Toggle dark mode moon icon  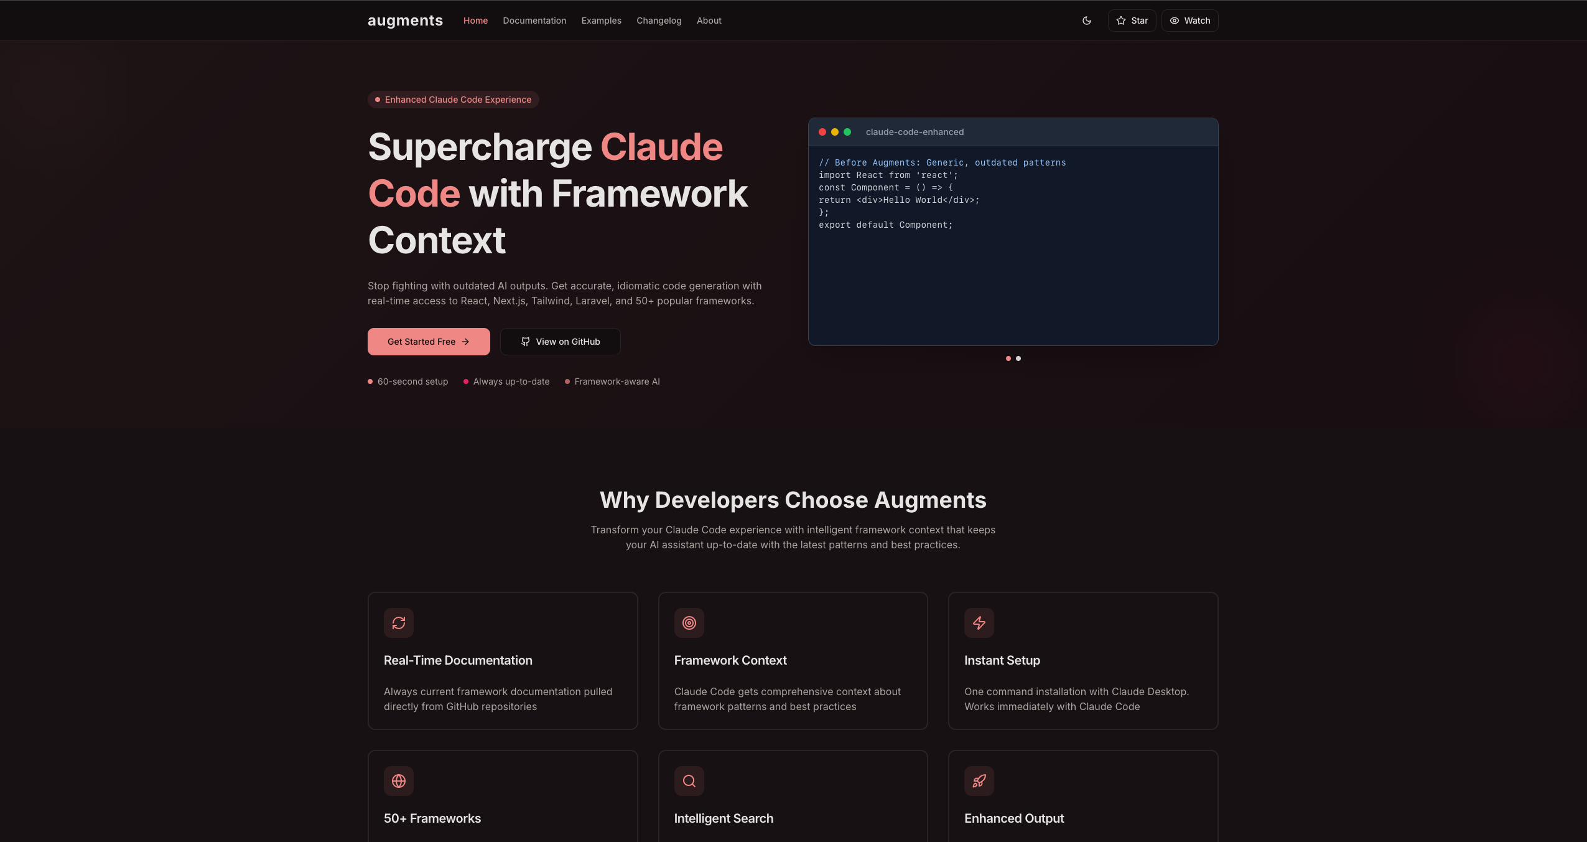[x=1086, y=21]
